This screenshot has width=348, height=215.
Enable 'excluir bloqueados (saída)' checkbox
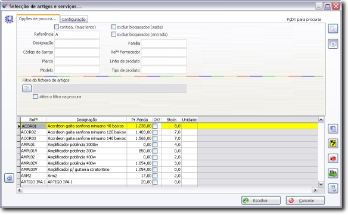[x=114, y=27]
